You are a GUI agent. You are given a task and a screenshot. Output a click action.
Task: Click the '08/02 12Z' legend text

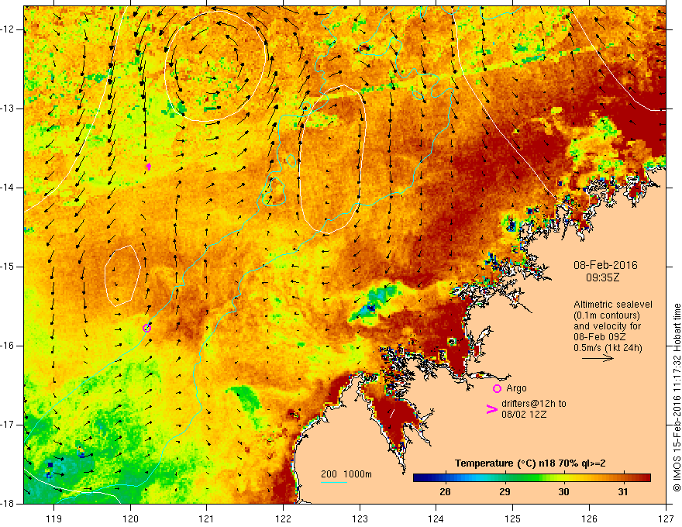524,415
